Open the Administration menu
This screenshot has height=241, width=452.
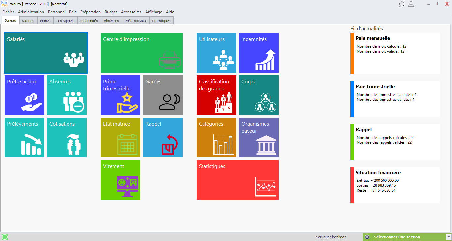(x=31, y=12)
